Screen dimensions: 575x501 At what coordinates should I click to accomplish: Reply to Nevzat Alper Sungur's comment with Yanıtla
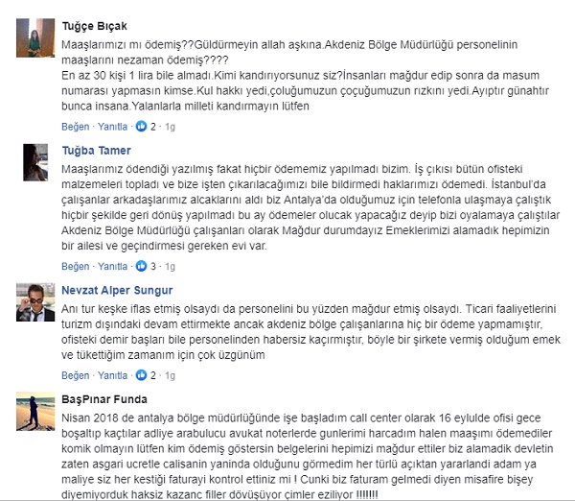(x=112, y=375)
